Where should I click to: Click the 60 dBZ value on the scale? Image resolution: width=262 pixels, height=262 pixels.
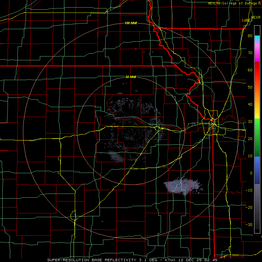[250, 70]
